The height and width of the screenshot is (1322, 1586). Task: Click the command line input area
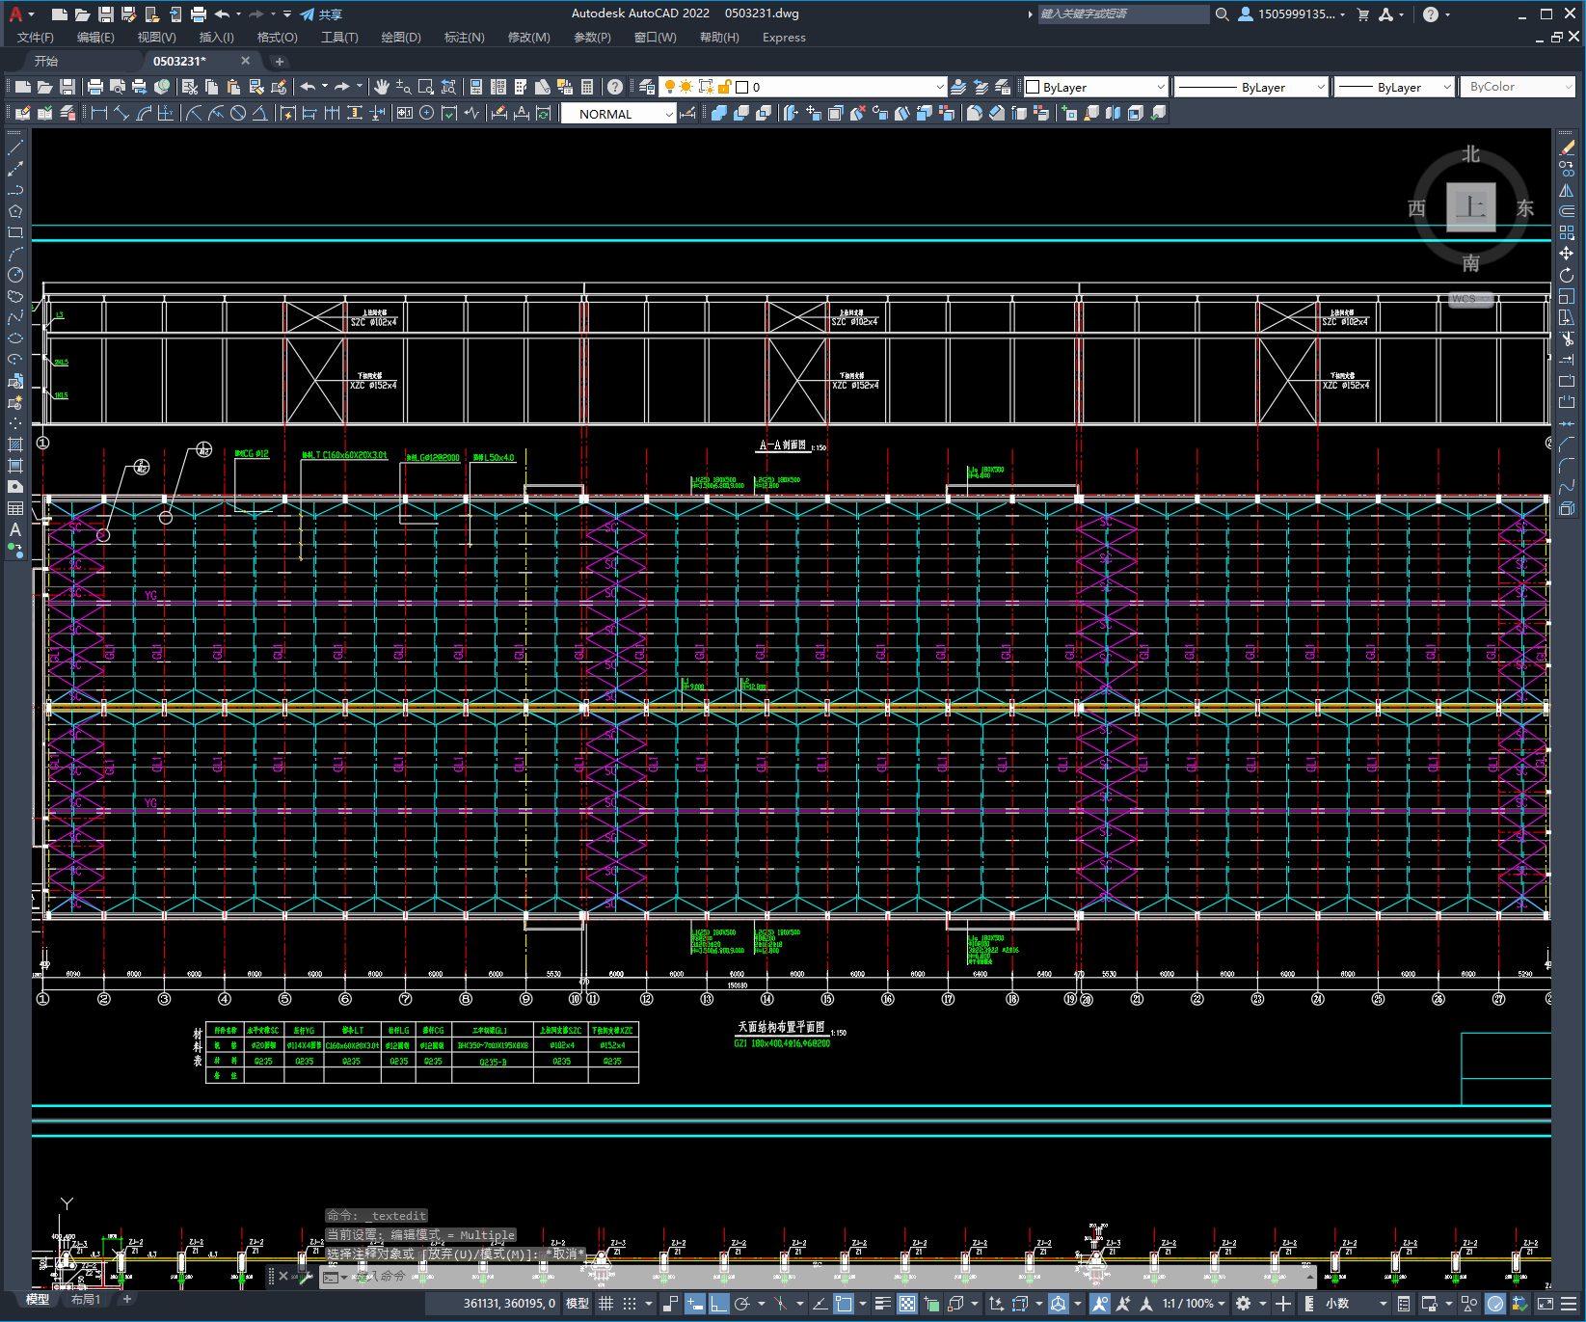coord(817,1276)
